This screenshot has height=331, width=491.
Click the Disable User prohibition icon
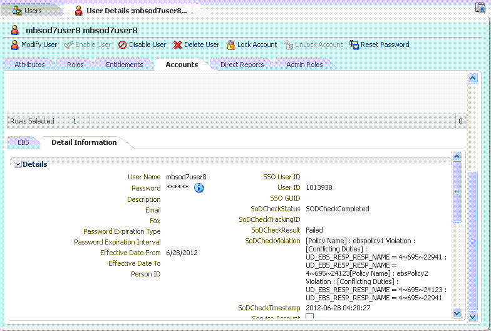(122, 45)
